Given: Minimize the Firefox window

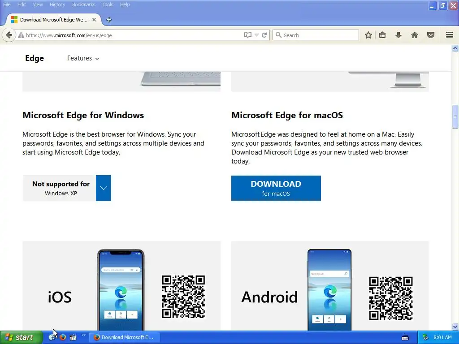Looking at the screenshot, I should (433, 5).
